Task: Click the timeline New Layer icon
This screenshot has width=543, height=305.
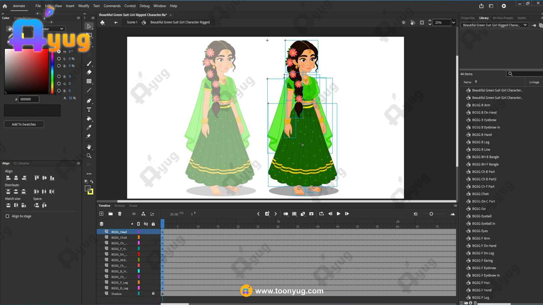Action: [x=101, y=214]
